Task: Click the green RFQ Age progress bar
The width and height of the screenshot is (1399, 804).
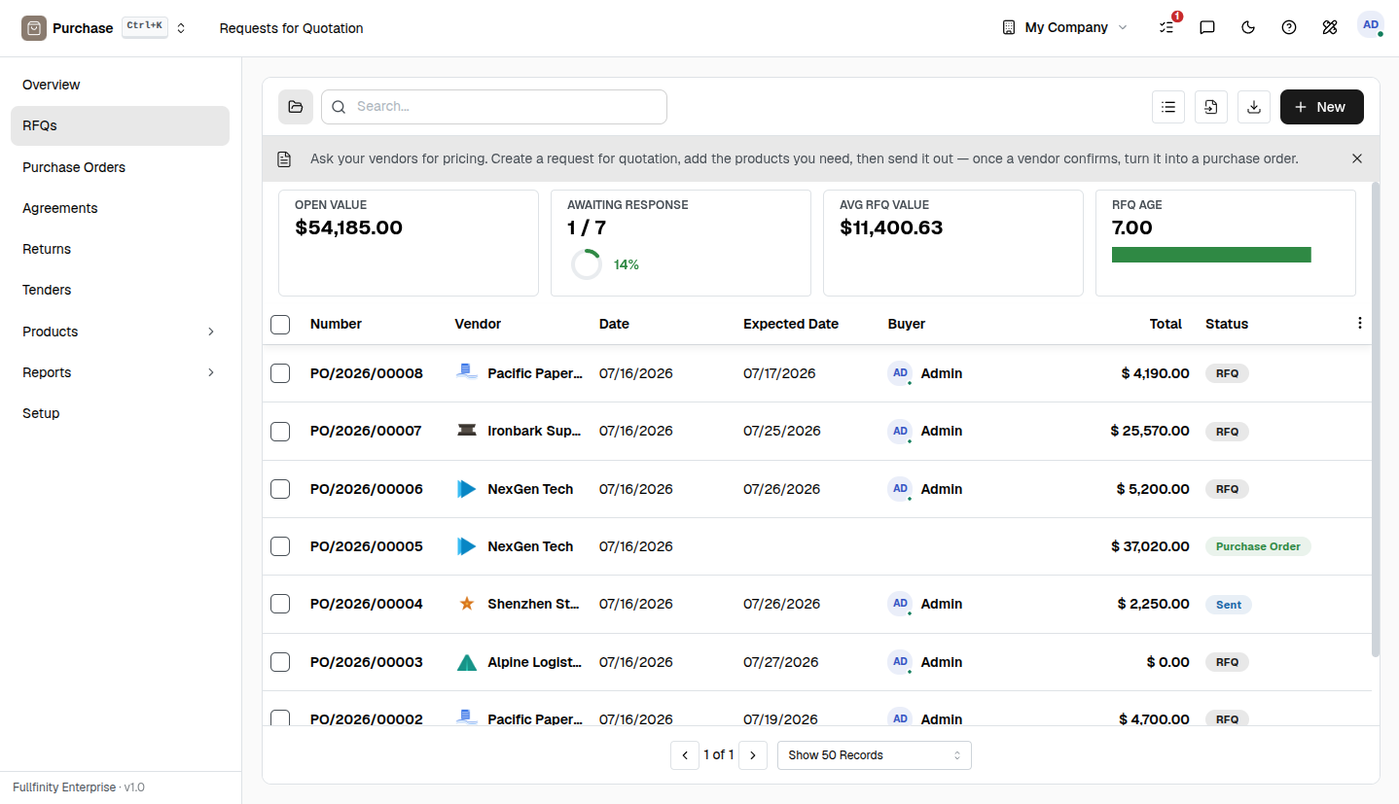Action: tap(1211, 255)
